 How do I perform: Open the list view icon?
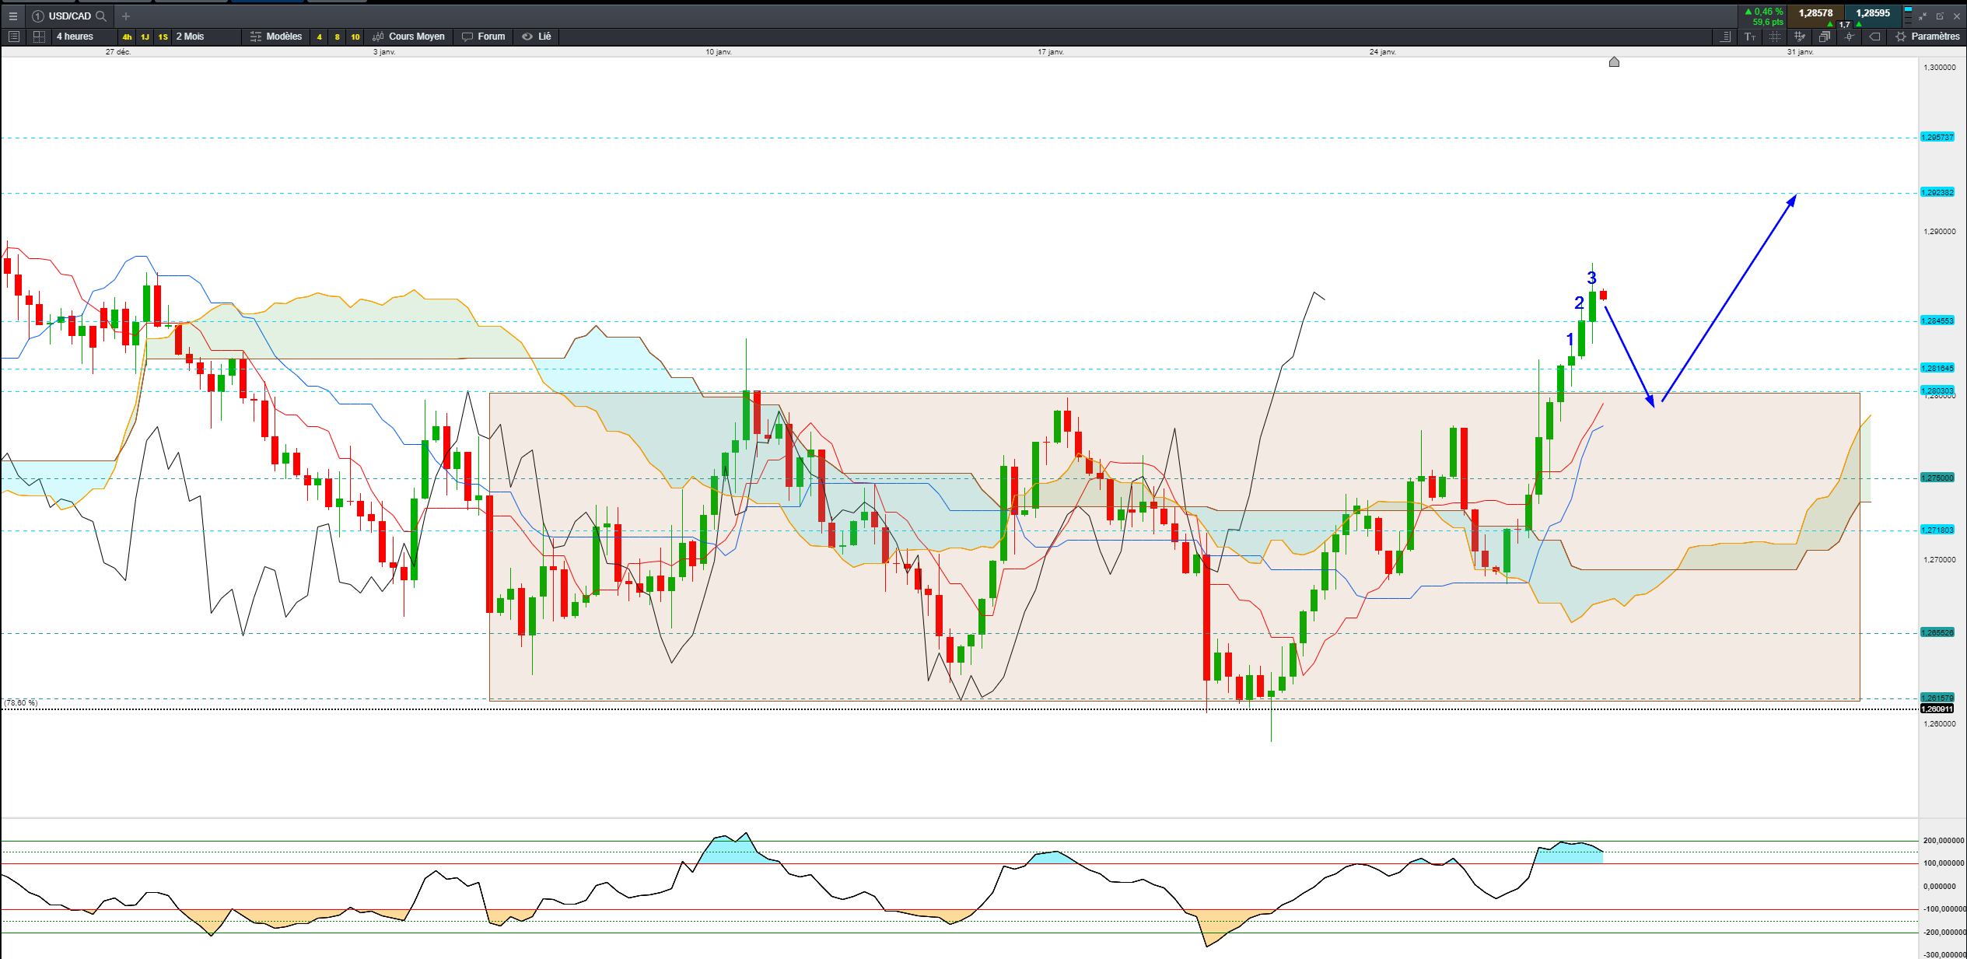tap(13, 37)
